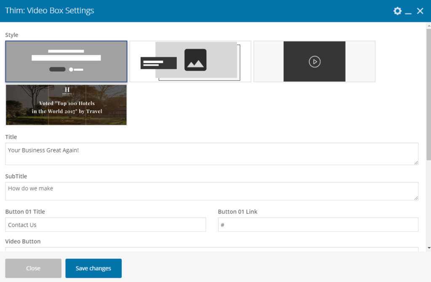The image size is (431, 282).
Task: Edit the 'Contact Us' button title field
Action: [105, 225]
